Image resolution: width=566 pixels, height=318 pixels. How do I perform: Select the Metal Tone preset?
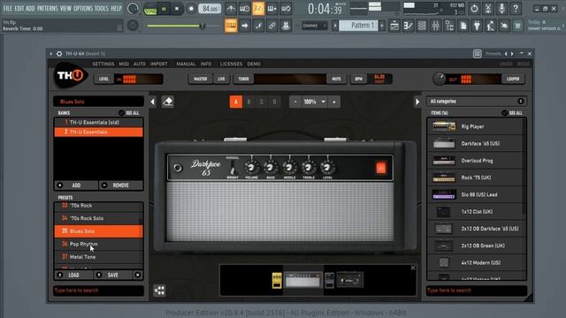(98, 257)
